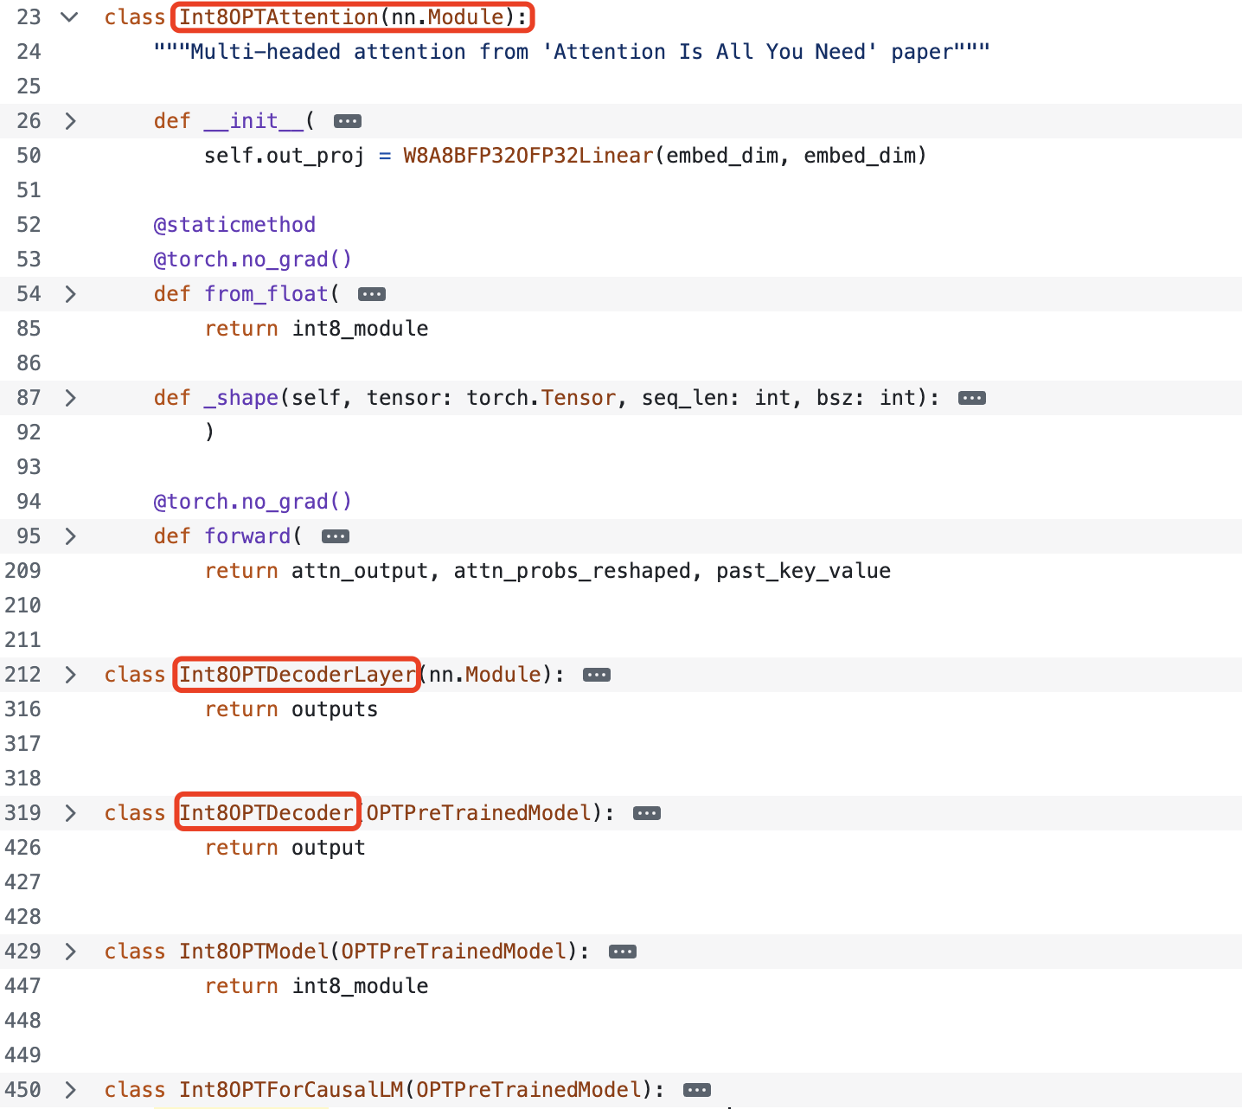Click the ellipsis badge on Int8OPTForCausalLM line
The image size is (1242, 1109).
click(x=697, y=1090)
